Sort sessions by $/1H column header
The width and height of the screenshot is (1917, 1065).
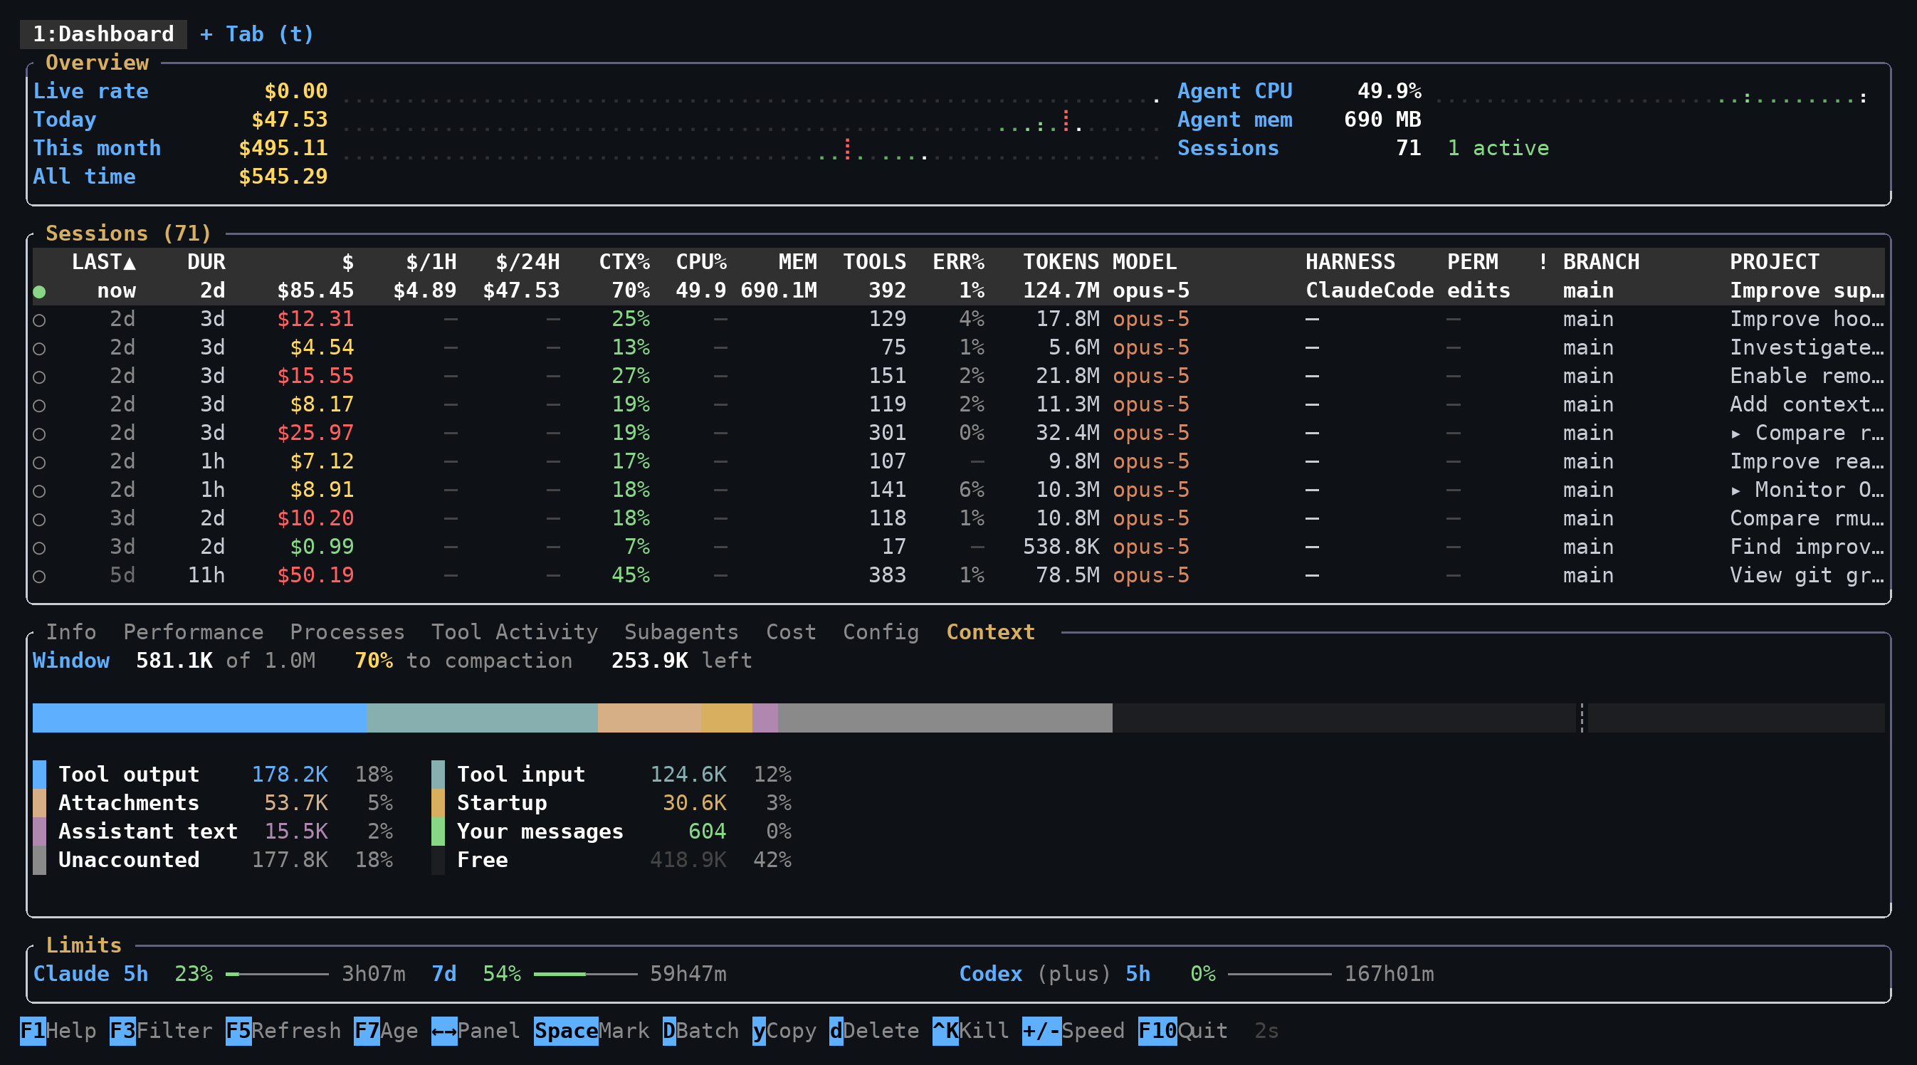click(x=431, y=262)
